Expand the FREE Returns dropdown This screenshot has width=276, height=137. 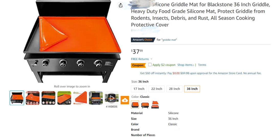tap(142, 59)
